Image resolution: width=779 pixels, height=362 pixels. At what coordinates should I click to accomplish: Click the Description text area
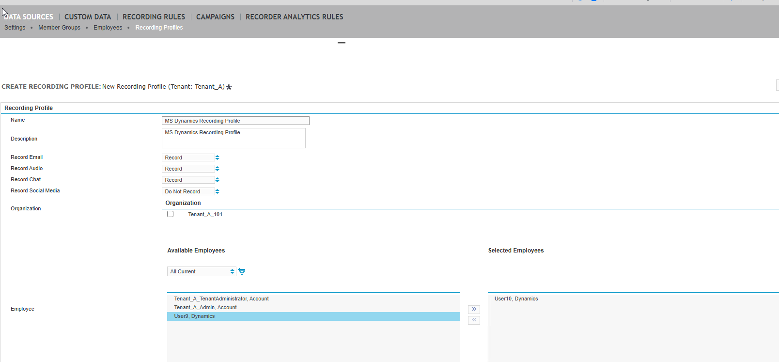tap(234, 138)
